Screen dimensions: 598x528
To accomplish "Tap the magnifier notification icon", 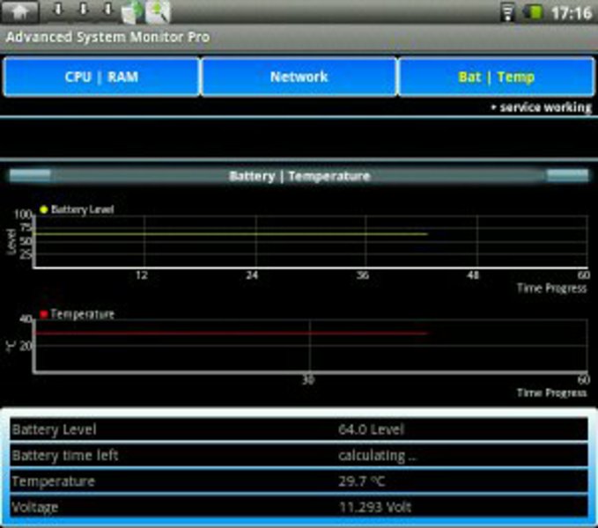I will [158, 12].
